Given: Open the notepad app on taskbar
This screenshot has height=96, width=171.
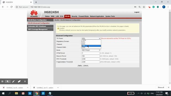Looking at the screenshot, I should pos(50,93).
